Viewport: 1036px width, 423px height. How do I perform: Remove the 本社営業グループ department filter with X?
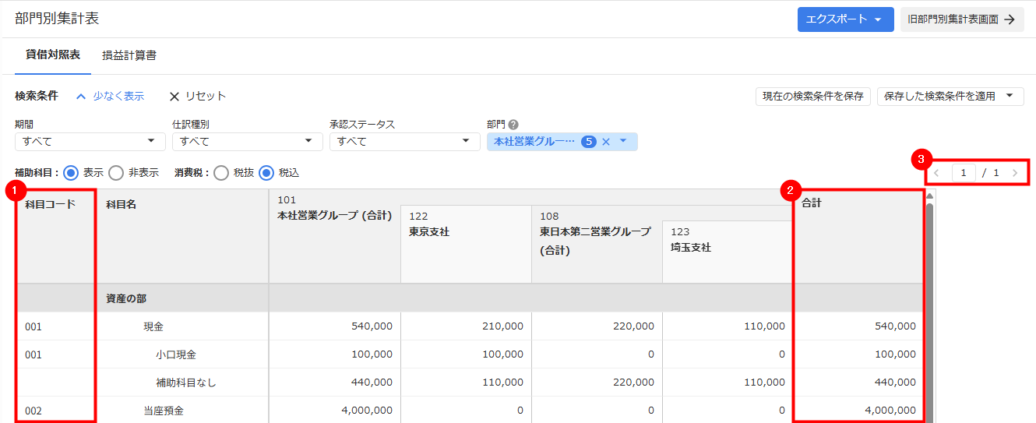605,142
